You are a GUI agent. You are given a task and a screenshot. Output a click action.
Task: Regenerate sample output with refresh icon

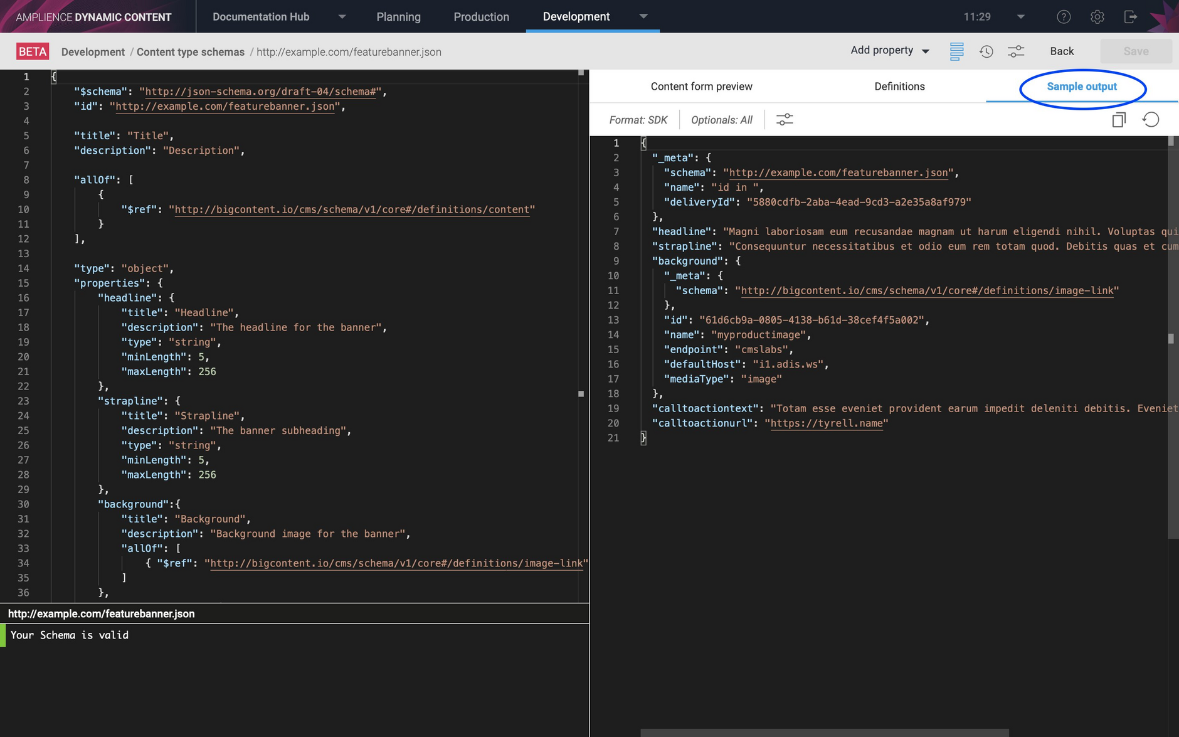pos(1151,120)
